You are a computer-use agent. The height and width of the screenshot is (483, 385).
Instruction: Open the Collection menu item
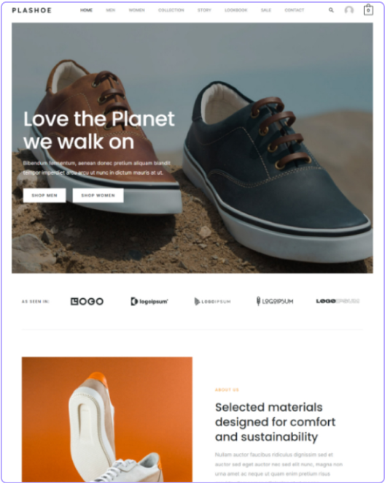(x=171, y=10)
